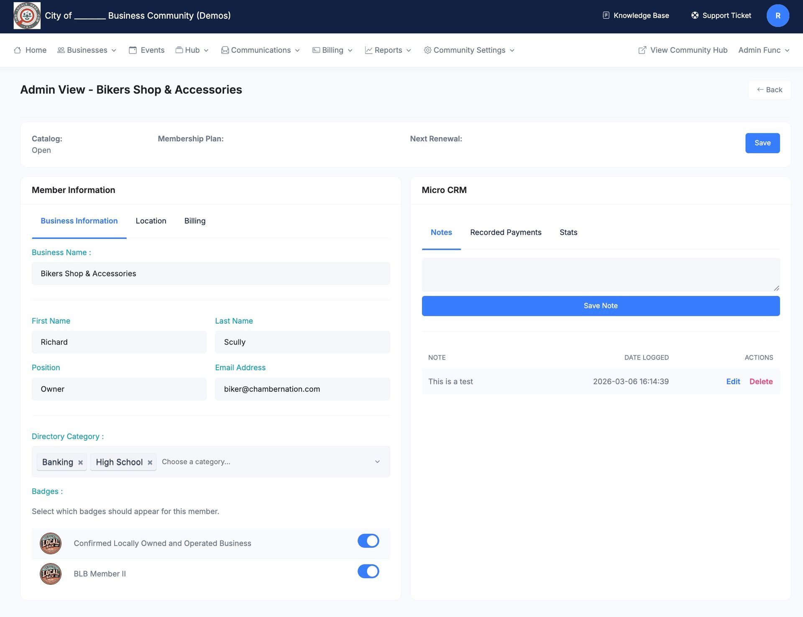Open Communications via the envelope icon
The height and width of the screenshot is (617, 803).
pos(225,50)
